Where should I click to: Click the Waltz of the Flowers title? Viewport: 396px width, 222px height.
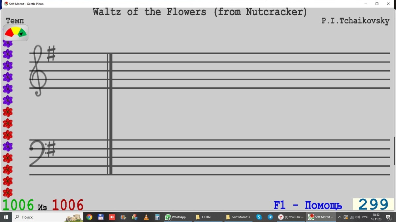click(x=200, y=12)
